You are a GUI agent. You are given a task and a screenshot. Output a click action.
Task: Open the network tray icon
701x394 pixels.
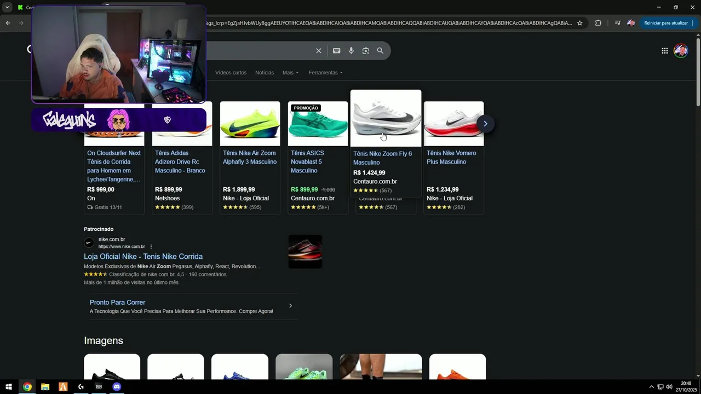pyautogui.click(x=660, y=387)
